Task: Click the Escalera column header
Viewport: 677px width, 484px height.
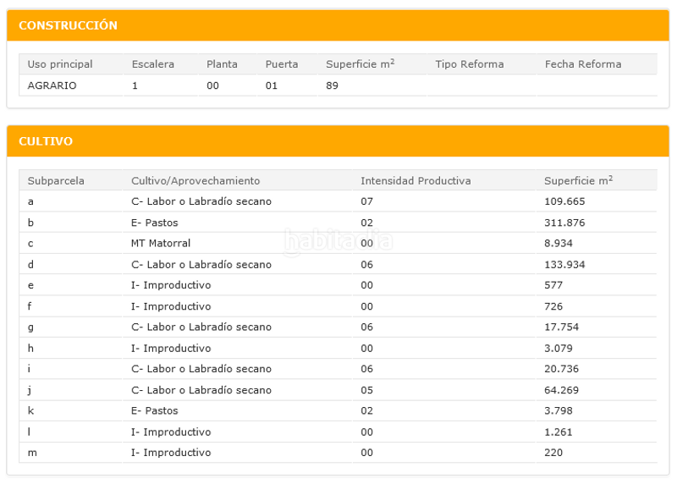Action: click(153, 64)
